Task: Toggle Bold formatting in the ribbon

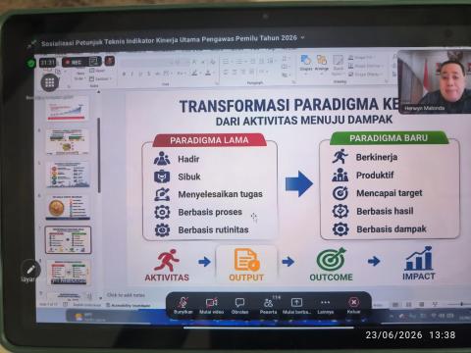Action: click(124, 75)
